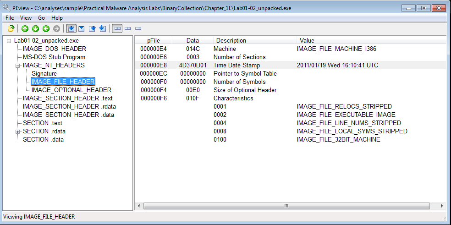Toggle the four-segment width view icon
451x225 pixels.
(117, 28)
